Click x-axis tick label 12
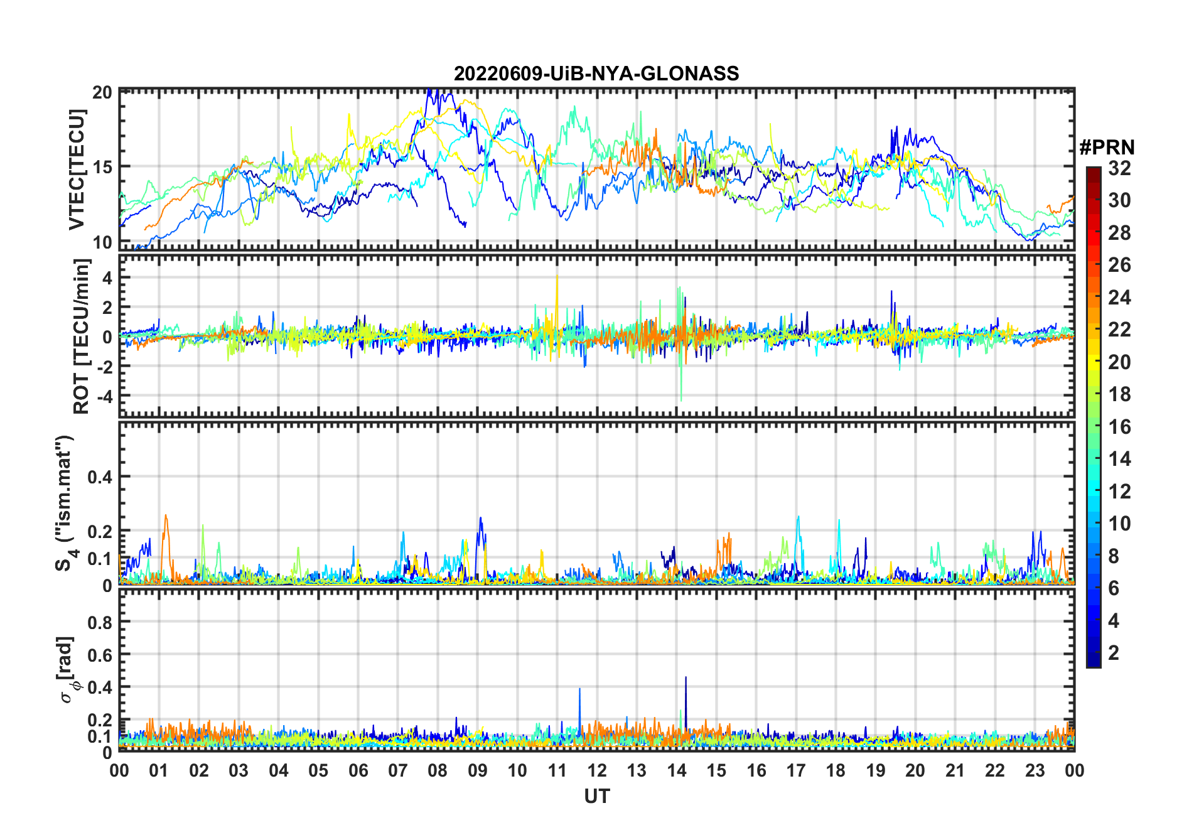The height and width of the screenshot is (835, 1194). [x=596, y=770]
